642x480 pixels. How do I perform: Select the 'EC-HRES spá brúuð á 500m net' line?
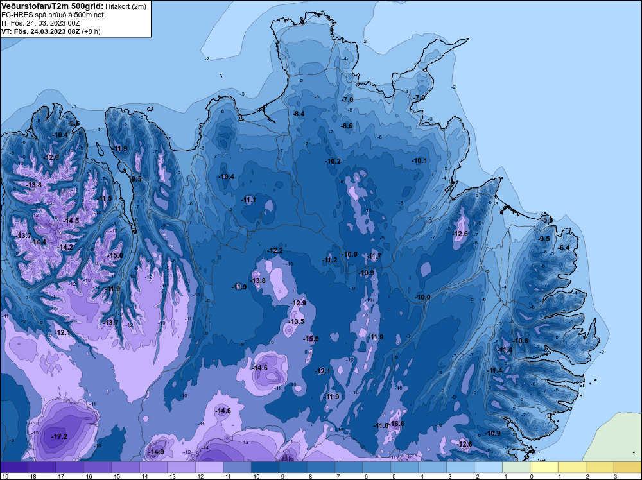(53, 15)
